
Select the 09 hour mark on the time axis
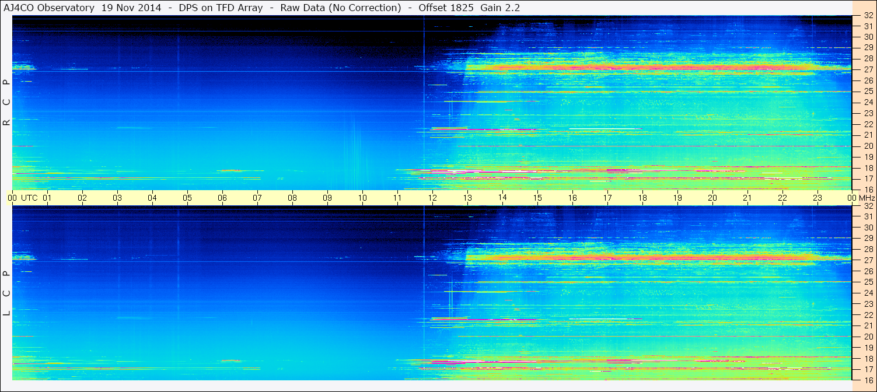coord(327,198)
